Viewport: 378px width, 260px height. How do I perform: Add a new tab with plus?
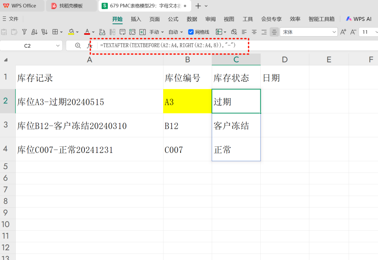198,6
